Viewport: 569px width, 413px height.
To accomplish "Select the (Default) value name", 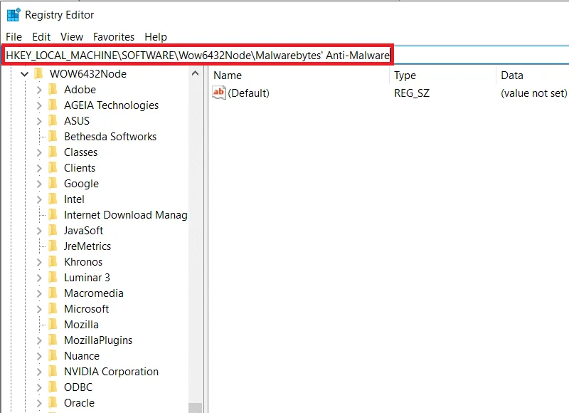I will 248,93.
